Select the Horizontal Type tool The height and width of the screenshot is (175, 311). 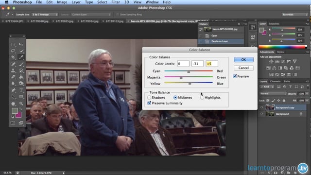tap(21, 90)
